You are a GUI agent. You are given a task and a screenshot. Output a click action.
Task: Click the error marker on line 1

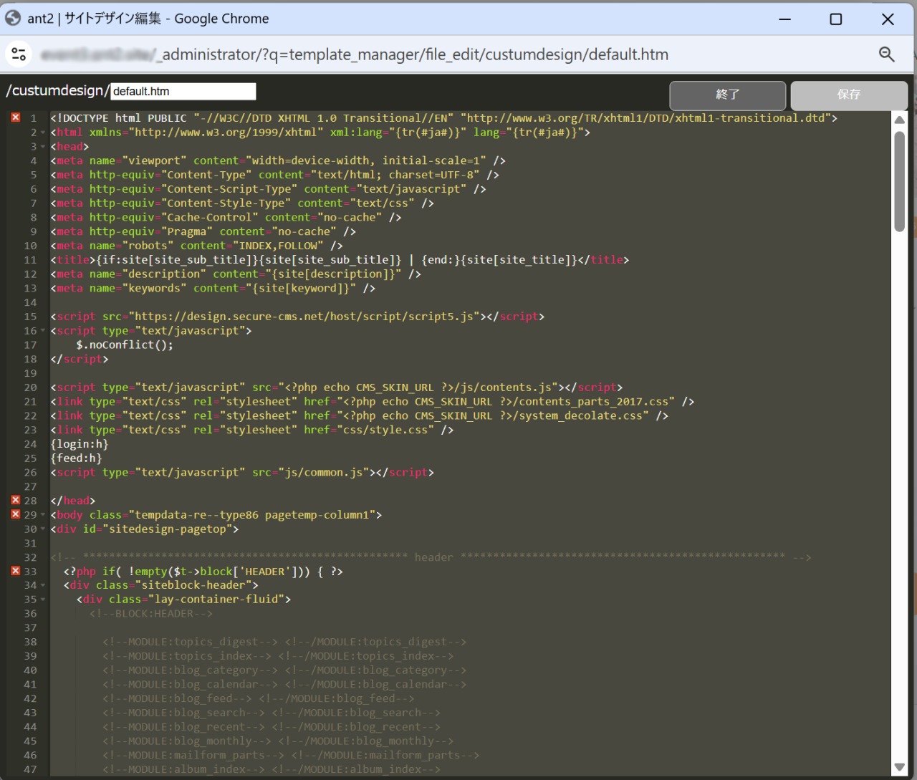[x=16, y=117]
